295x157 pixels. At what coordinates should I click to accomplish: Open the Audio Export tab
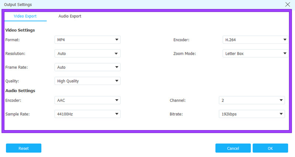coord(70,17)
